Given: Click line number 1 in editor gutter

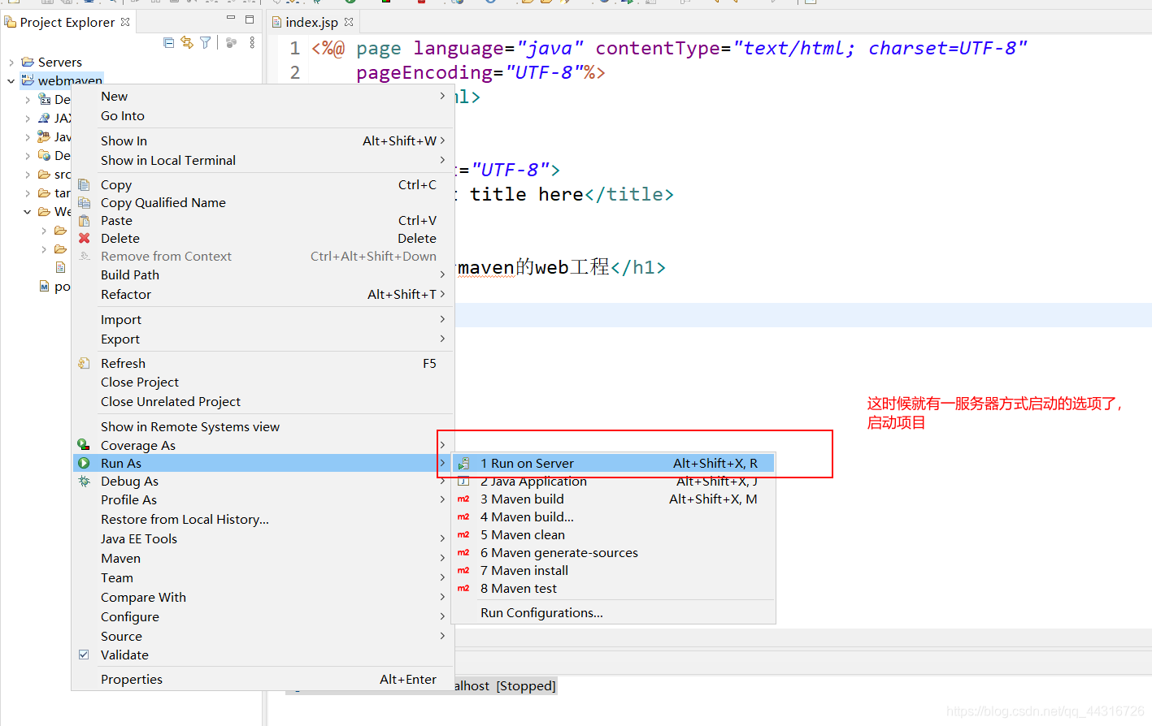Looking at the screenshot, I should coord(295,48).
